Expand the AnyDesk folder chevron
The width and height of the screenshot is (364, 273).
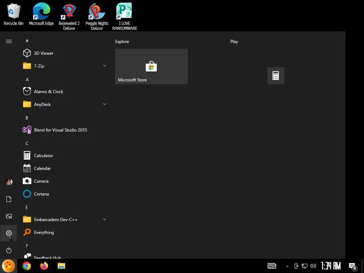point(105,104)
